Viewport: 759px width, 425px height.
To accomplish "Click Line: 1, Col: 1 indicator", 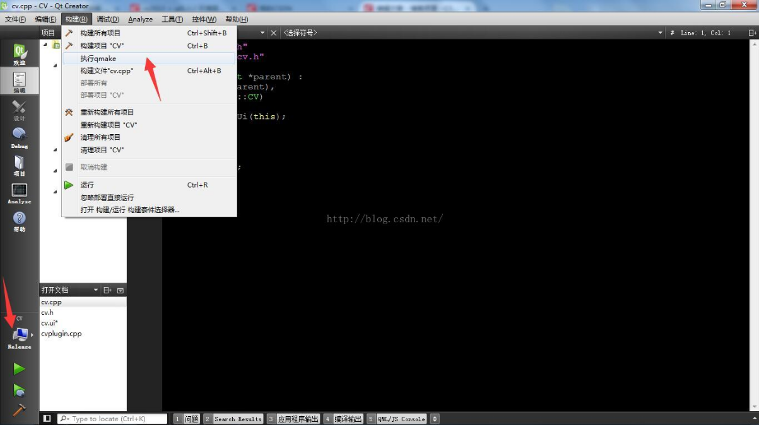I will click(x=705, y=33).
